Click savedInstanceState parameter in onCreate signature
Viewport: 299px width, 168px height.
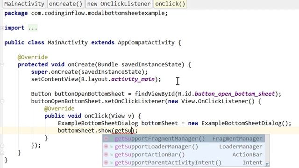(x=151, y=64)
